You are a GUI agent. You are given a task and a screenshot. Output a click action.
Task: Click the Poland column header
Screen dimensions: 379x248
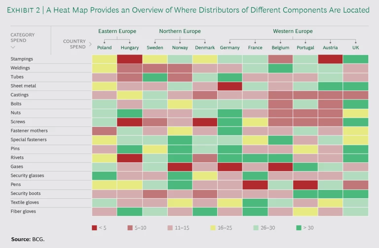[105, 48]
